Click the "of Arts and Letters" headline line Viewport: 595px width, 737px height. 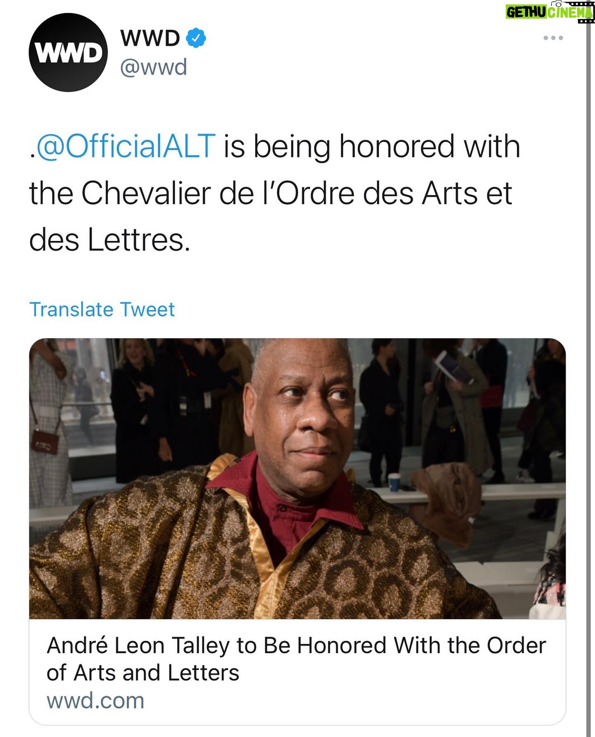click(143, 673)
